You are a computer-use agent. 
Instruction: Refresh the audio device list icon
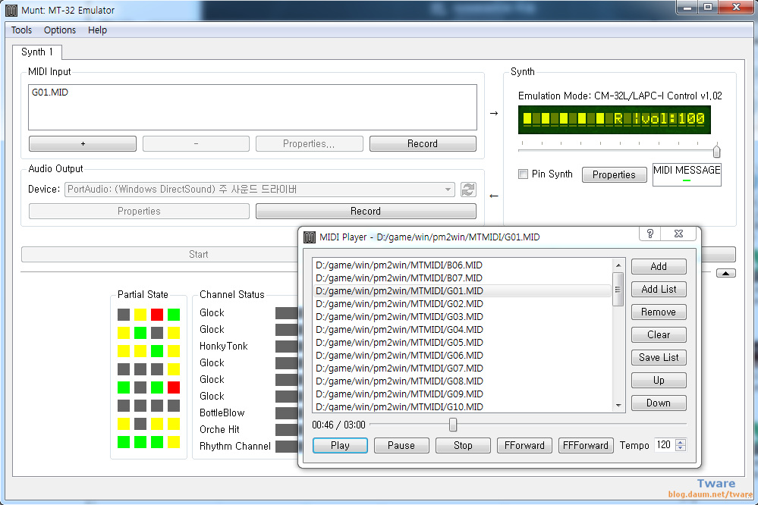467,190
